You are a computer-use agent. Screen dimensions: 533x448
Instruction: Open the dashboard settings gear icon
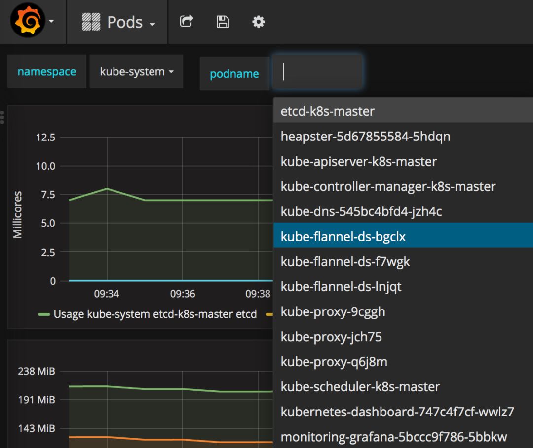(x=258, y=22)
